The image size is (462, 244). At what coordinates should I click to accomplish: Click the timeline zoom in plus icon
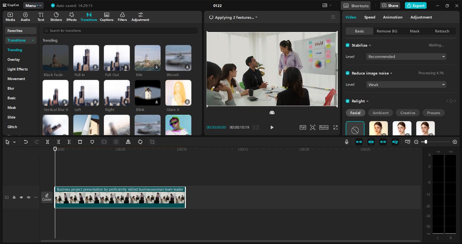tap(455, 142)
